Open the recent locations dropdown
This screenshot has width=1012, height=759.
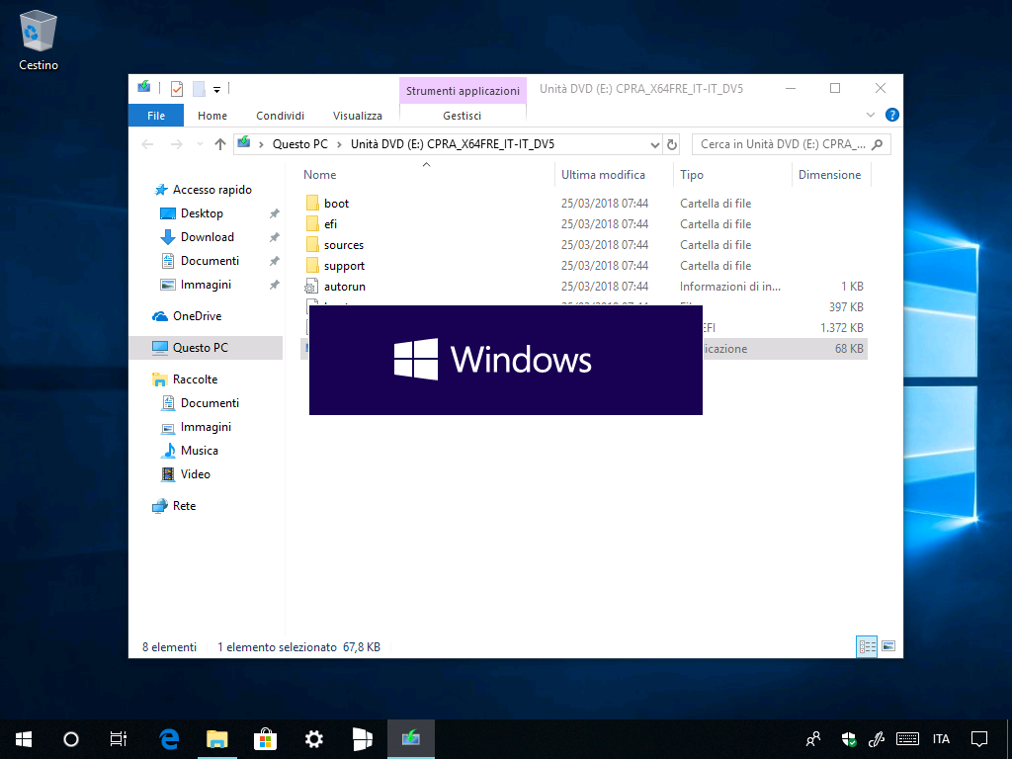(200, 144)
